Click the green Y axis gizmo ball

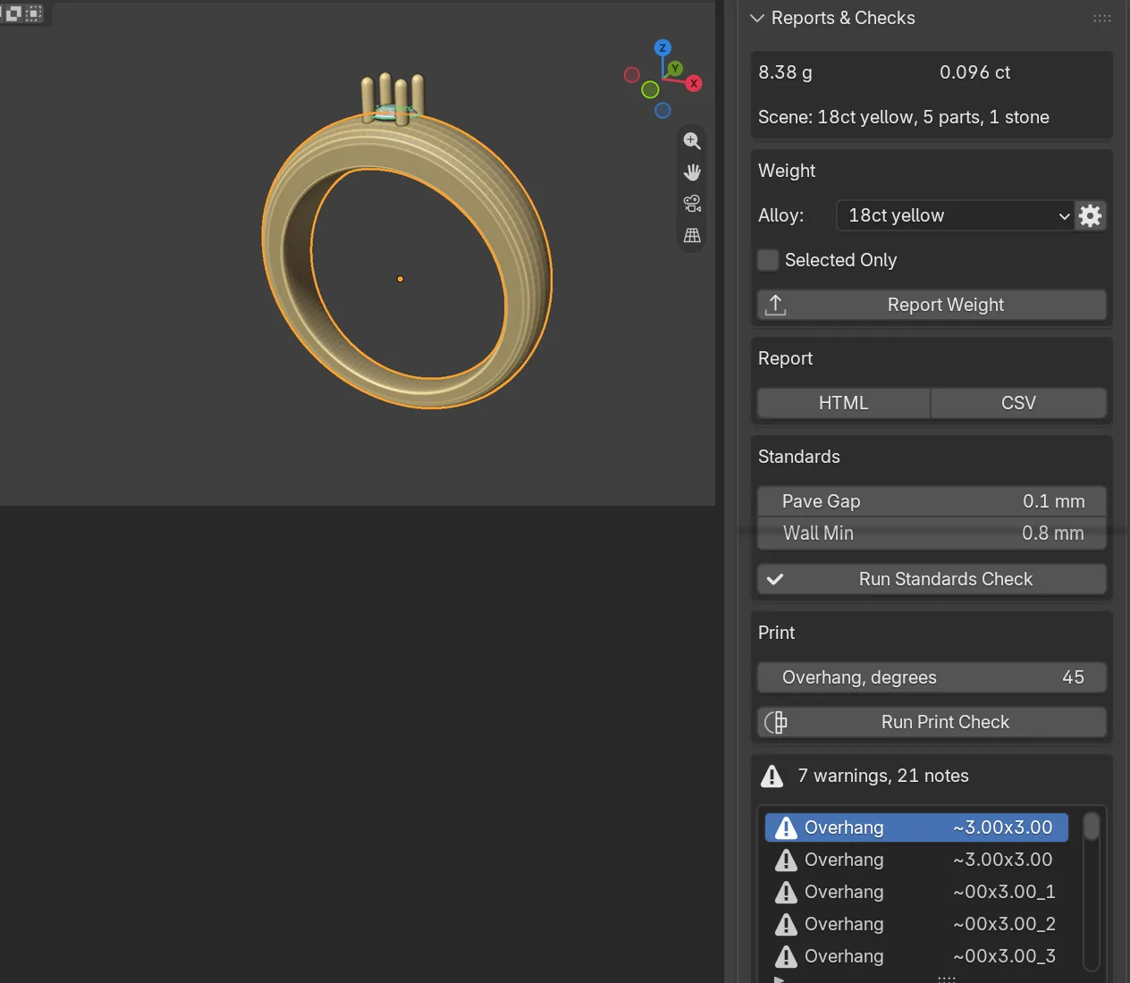tap(675, 68)
